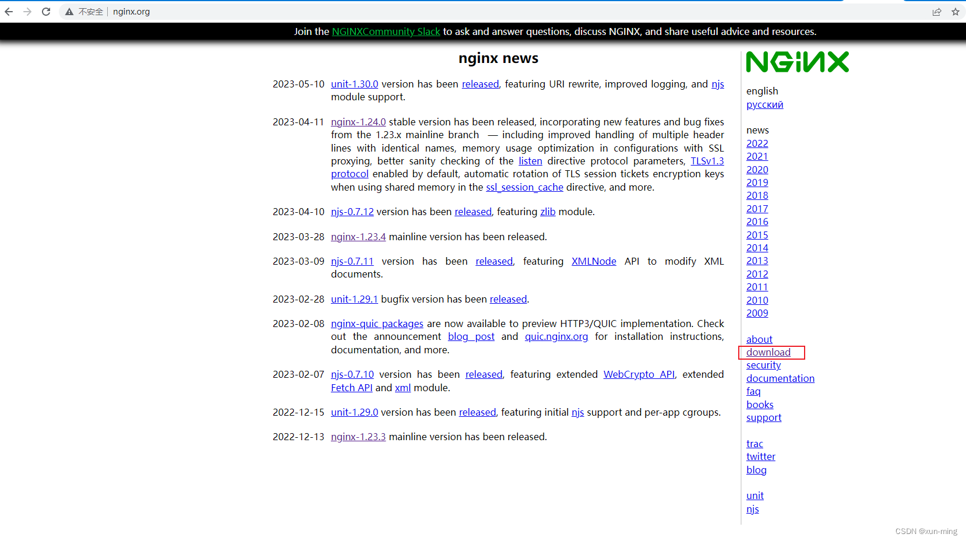The width and height of the screenshot is (966, 541).
Task: Open the njs link at the sidebar bottom
Action: pos(753,509)
